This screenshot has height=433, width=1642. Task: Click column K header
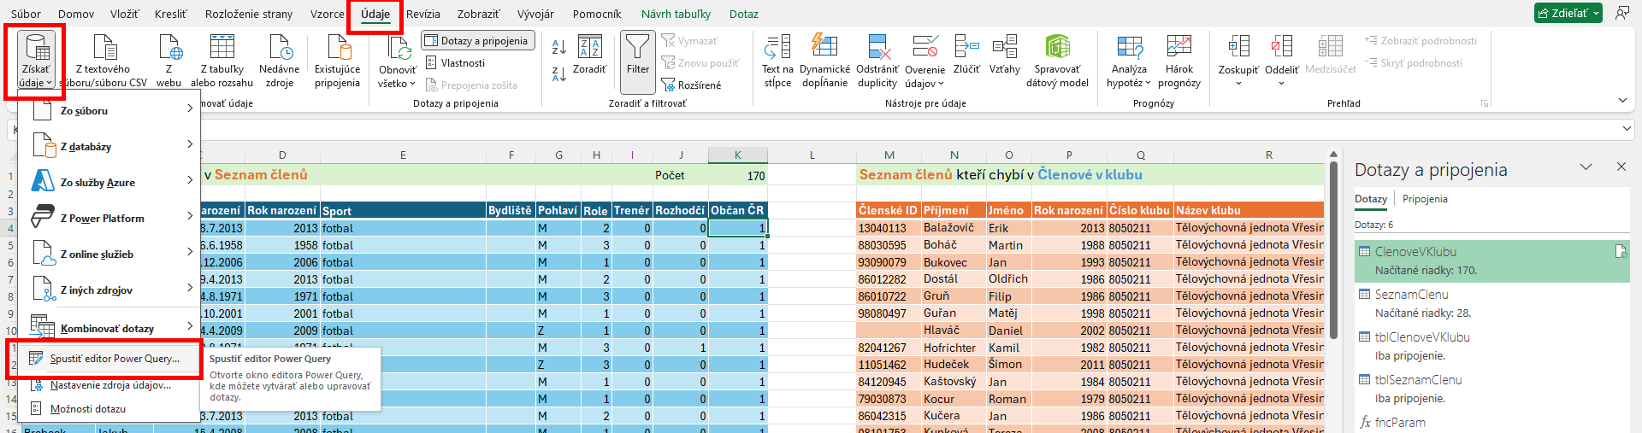(737, 155)
